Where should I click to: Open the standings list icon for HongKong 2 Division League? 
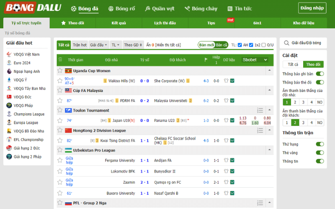(x=260, y=130)
